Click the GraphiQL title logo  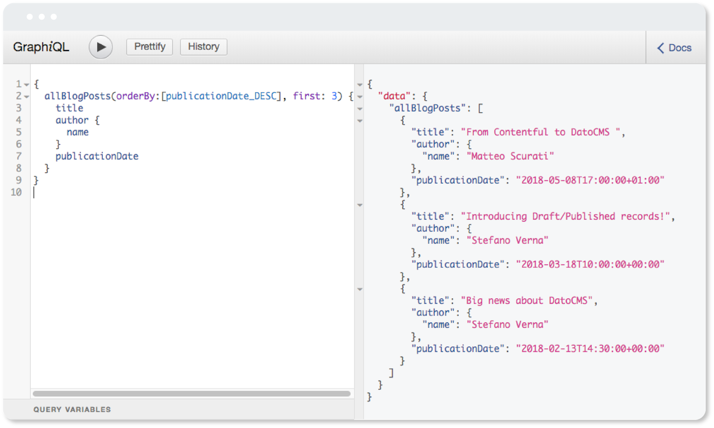41,47
